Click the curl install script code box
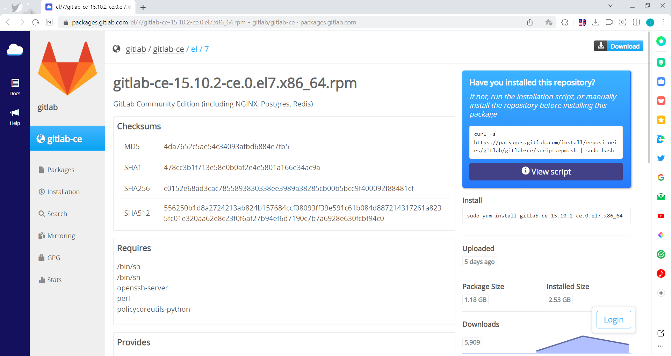The height and width of the screenshot is (356, 671). (x=546, y=142)
